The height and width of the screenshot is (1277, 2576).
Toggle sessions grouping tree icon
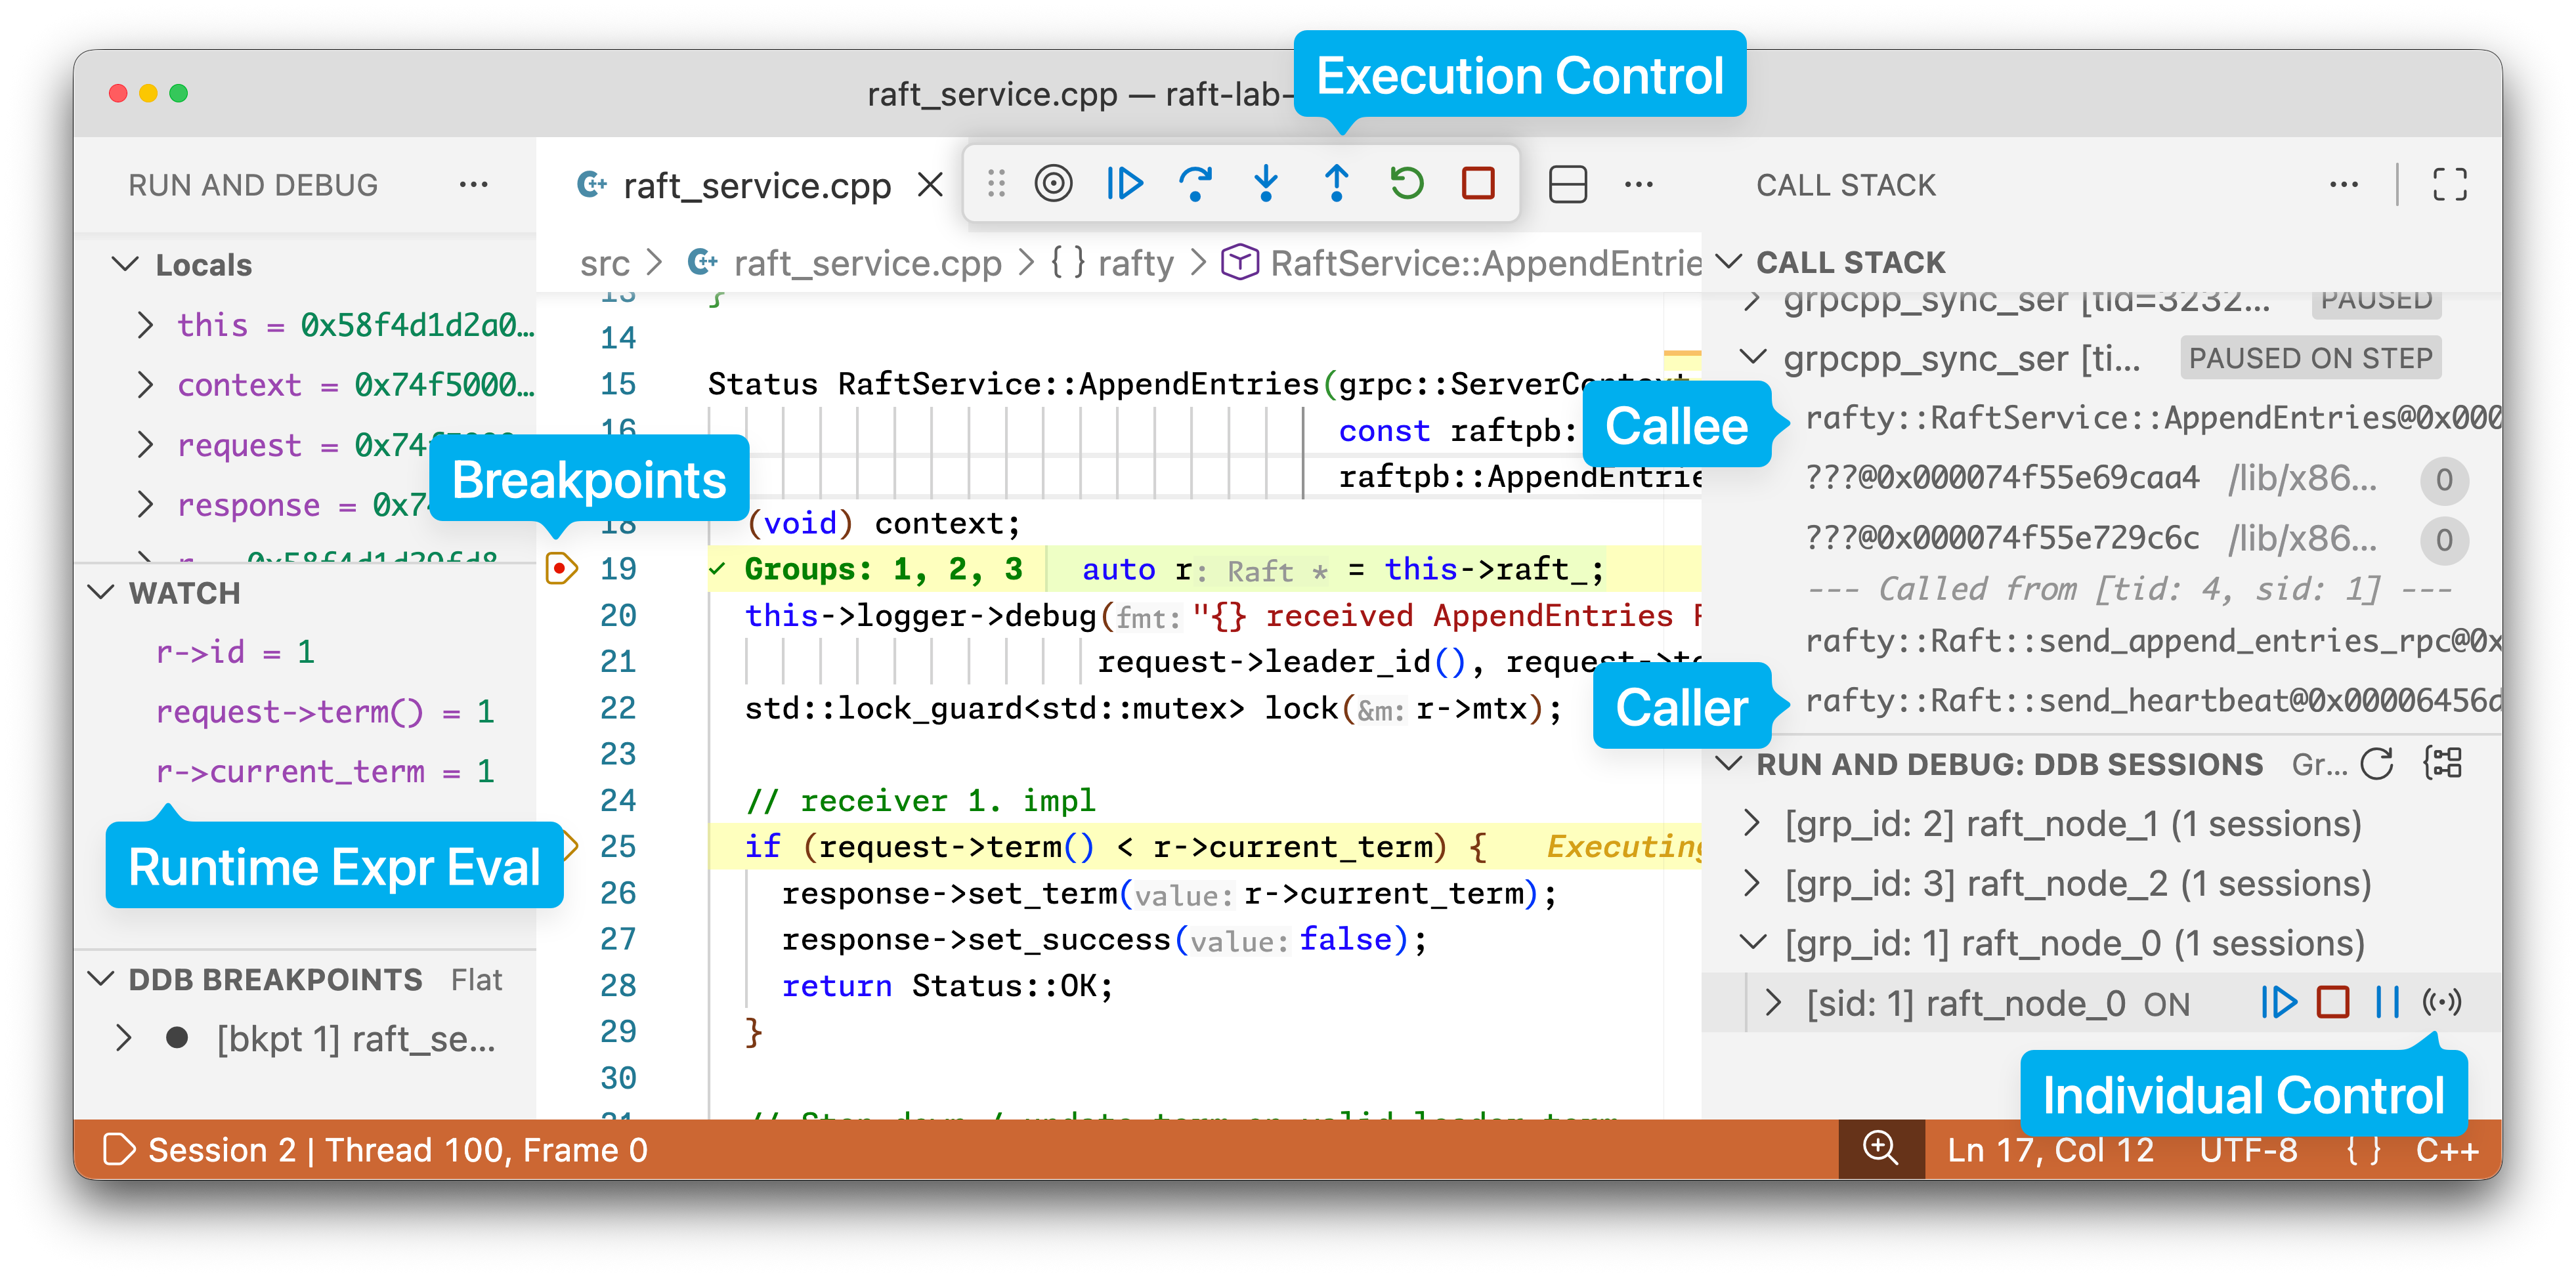[x=2443, y=763]
